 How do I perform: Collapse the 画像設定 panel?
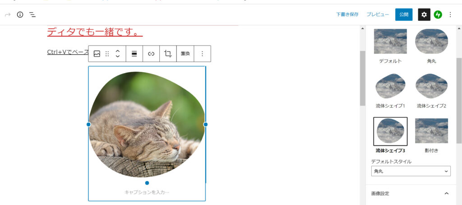pos(446,194)
